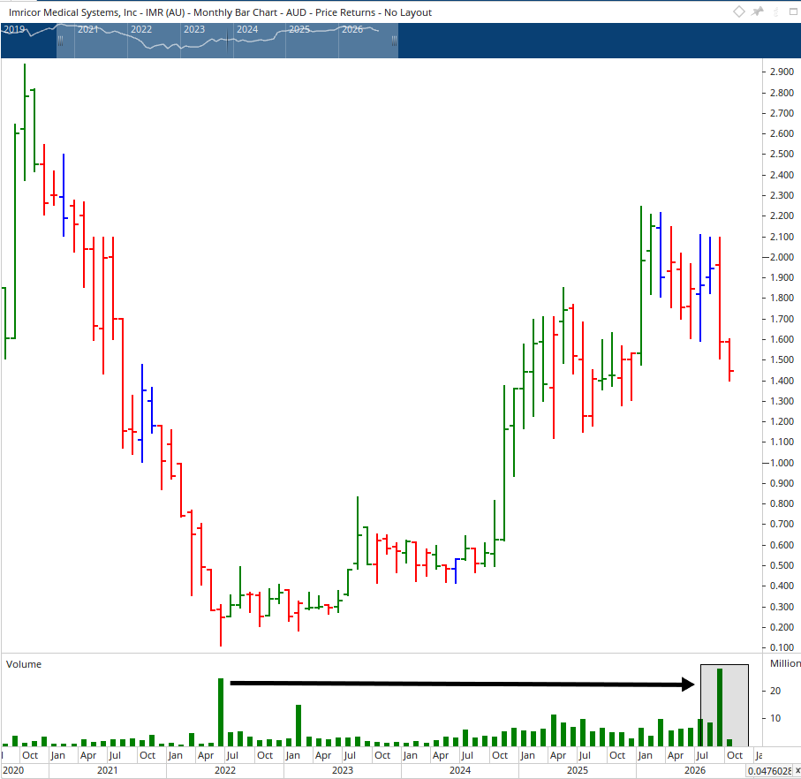801x779 pixels.
Task: Click the 2023 label in the overview strip
Action: point(194,29)
